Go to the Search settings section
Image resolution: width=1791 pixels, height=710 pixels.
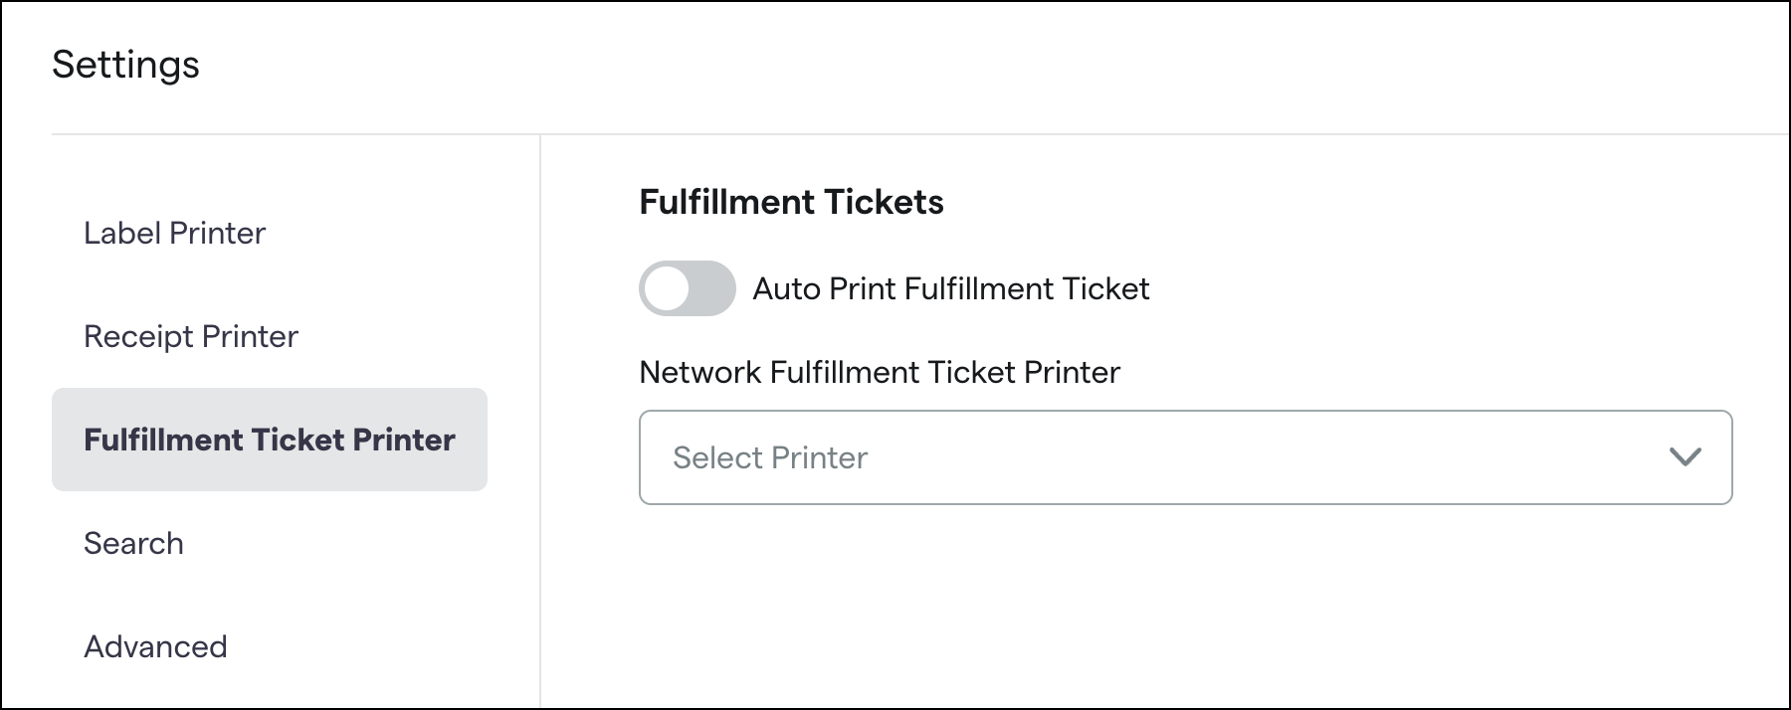pyautogui.click(x=134, y=543)
